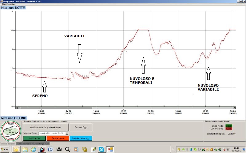Open the Word icon in the taskbar
Viewport: 246px width, 153px height.
50,149
